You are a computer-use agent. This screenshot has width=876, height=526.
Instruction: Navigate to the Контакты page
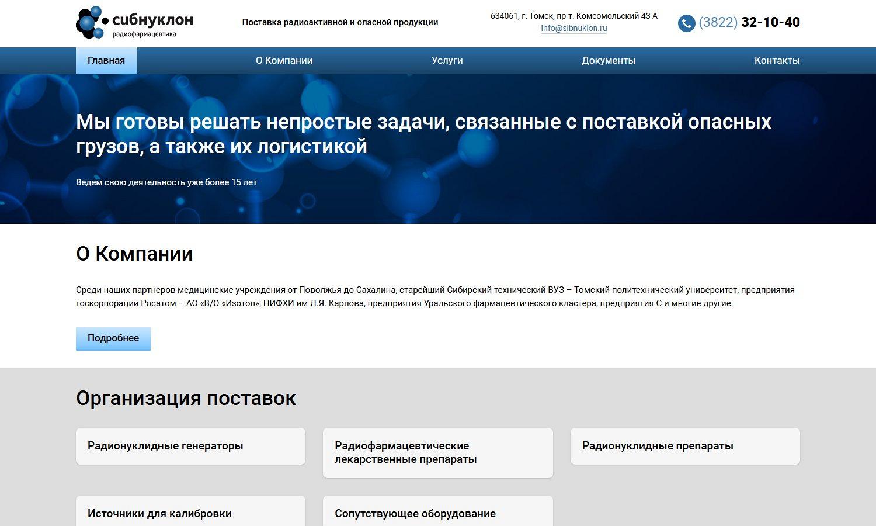[x=776, y=61]
